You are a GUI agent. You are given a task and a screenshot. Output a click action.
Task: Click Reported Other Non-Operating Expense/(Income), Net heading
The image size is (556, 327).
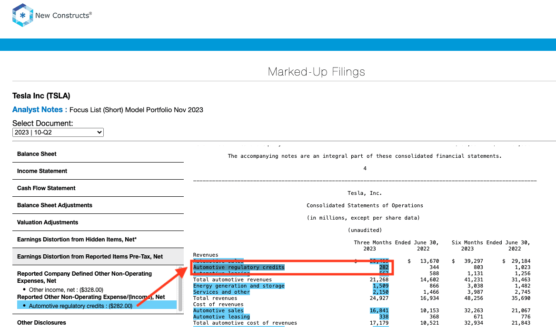pos(91,297)
